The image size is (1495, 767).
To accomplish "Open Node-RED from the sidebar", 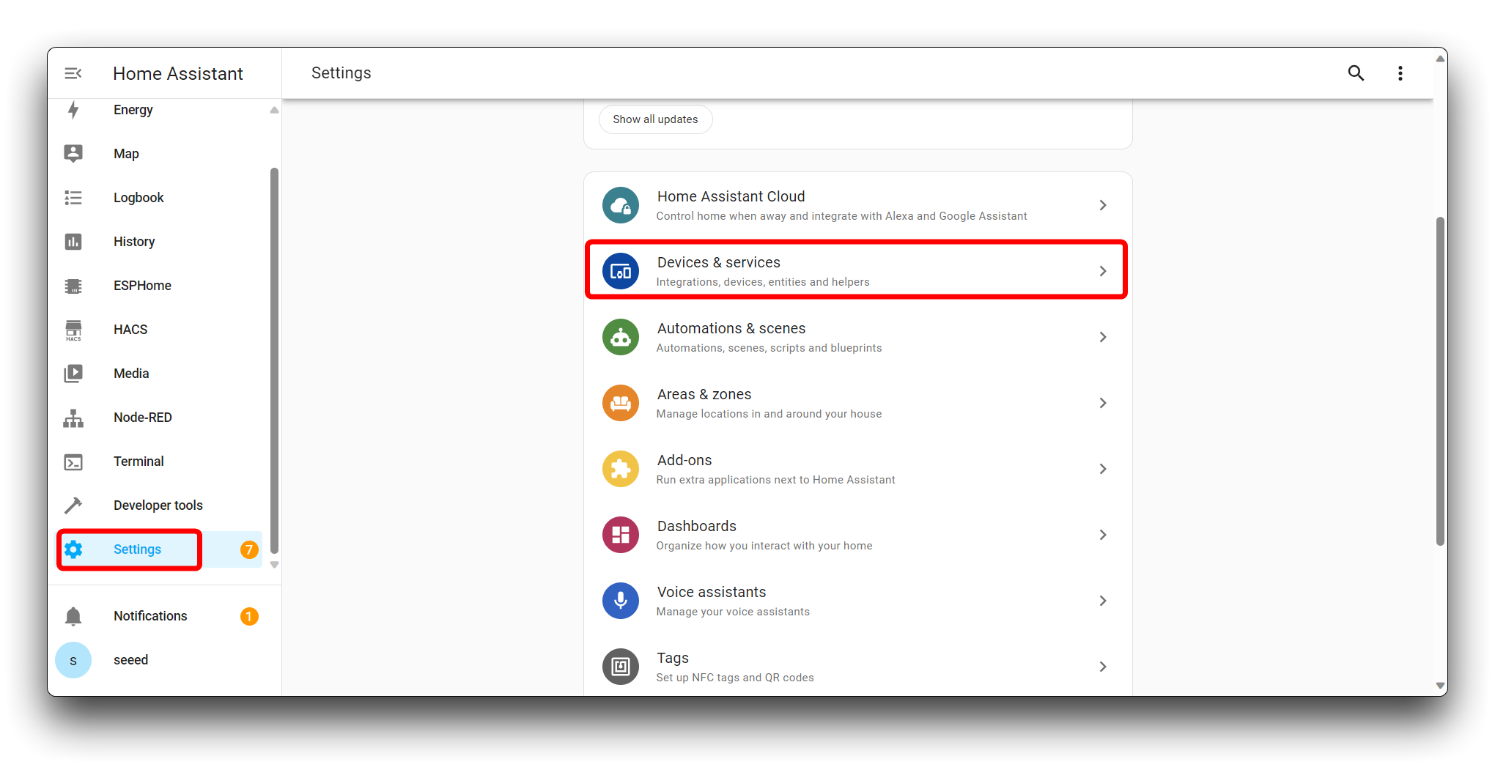I will pos(160,418).
